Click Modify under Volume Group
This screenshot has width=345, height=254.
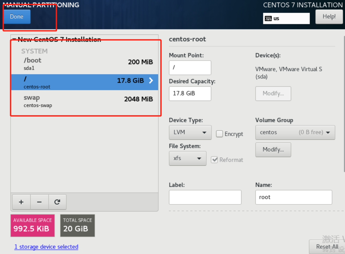tap(273, 150)
